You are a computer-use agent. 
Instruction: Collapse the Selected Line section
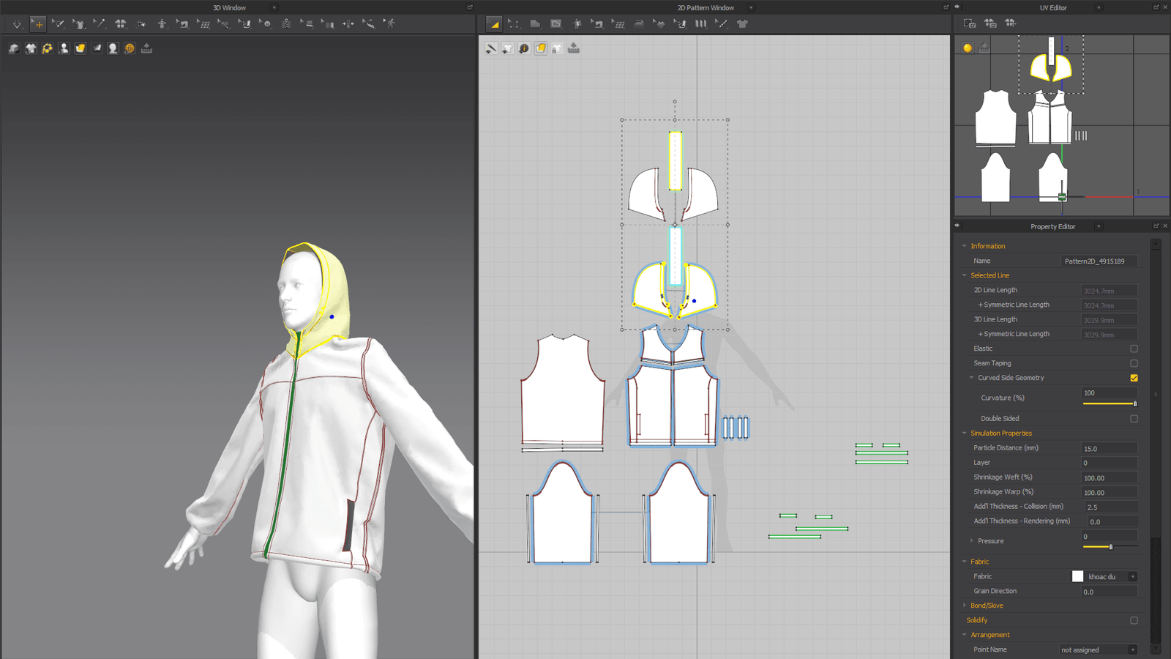[964, 275]
